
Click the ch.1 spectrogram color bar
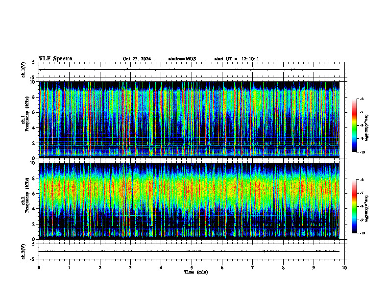pos(355,125)
